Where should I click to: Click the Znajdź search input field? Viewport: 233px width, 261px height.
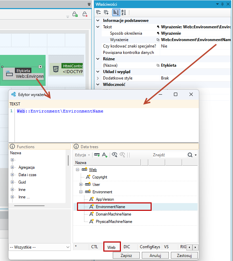pyautogui.click(x=169, y=155)
